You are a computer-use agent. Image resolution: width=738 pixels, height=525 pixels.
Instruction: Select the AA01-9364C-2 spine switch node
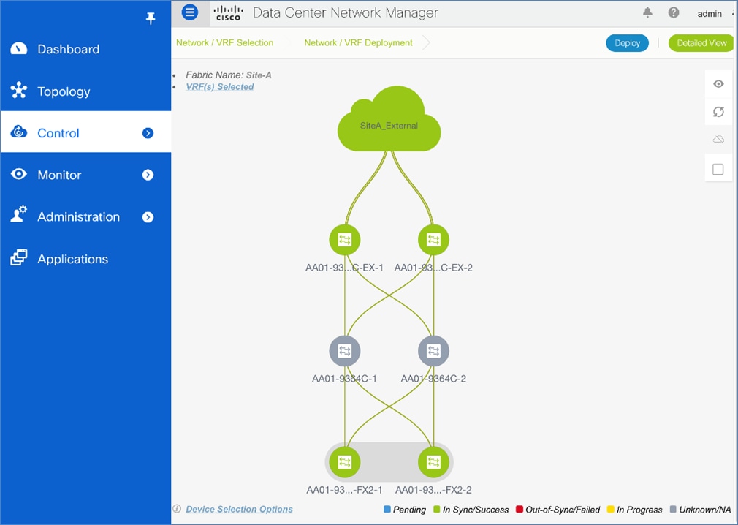433,351
